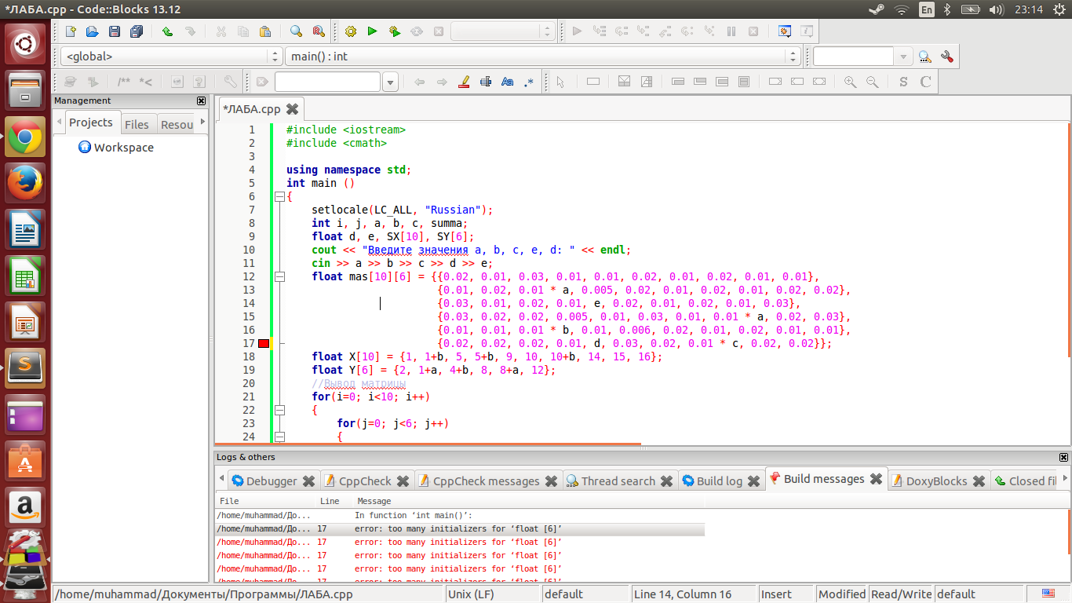Toggle the breakpoint on line 17

[264, 343]
